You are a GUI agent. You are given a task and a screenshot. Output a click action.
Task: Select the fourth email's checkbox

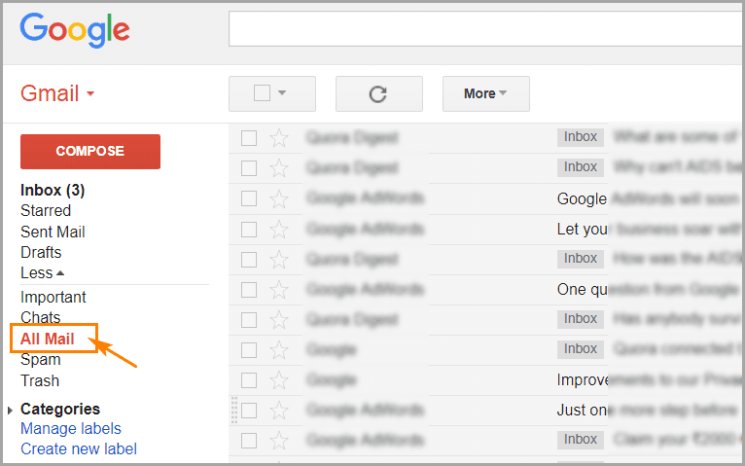click(249, 229)
